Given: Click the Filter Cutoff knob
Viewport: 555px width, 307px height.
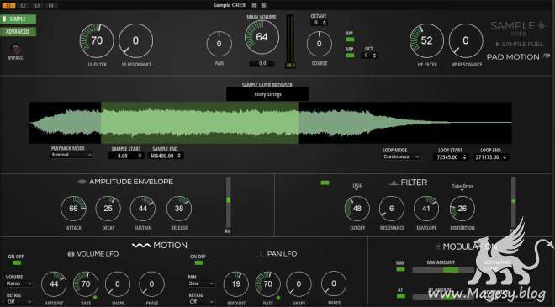Looking at the screenshot, I should point(357,209).
